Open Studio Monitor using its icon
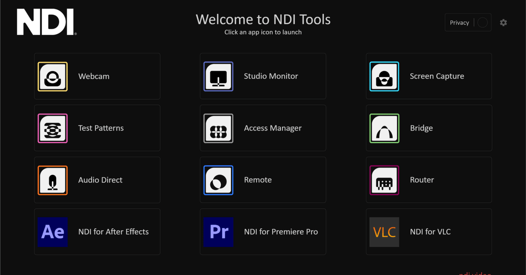This screenshot has width=526, height=275. point(218,76)
